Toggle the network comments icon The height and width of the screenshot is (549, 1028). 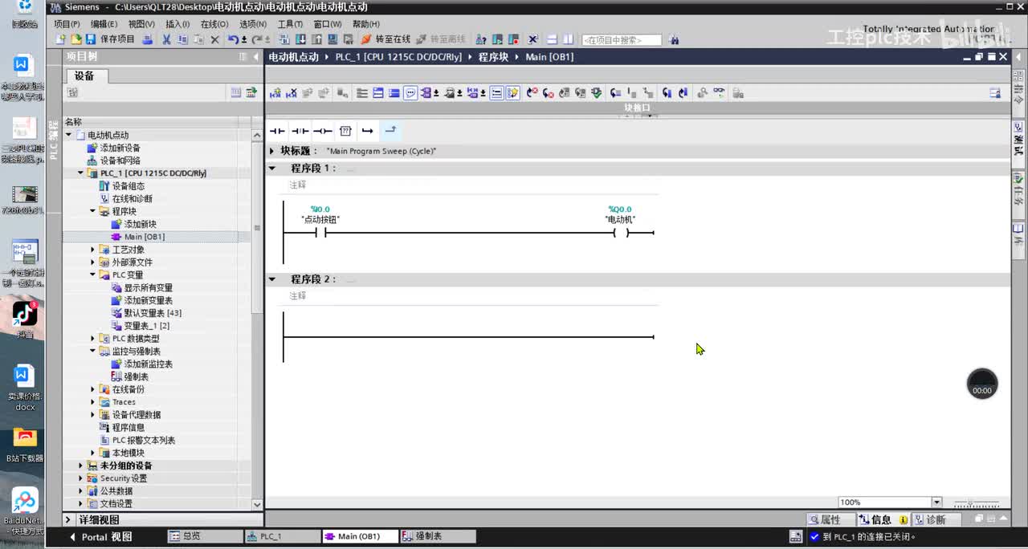point(410,93)
